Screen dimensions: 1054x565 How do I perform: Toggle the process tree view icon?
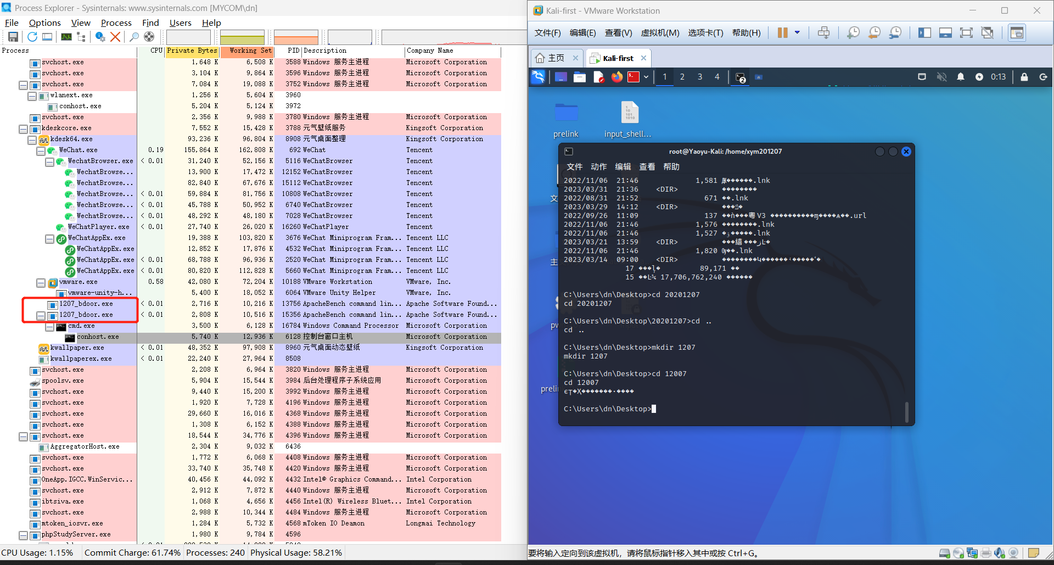coord(81,37)
